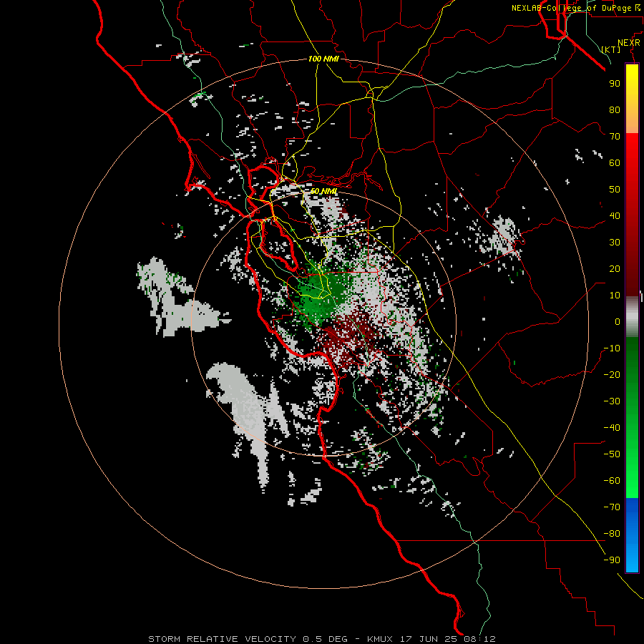Click the -30 knot scale label
The width and height of the screenshot is (644, 644).
click(x=612, y=401)
